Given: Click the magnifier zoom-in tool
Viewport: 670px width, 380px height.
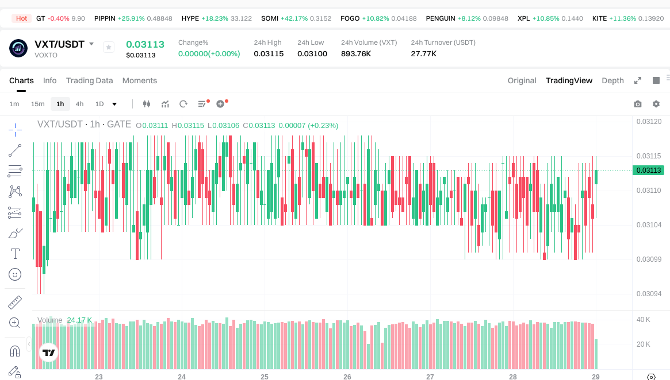Looking at the screenshot, I should 15,323.
